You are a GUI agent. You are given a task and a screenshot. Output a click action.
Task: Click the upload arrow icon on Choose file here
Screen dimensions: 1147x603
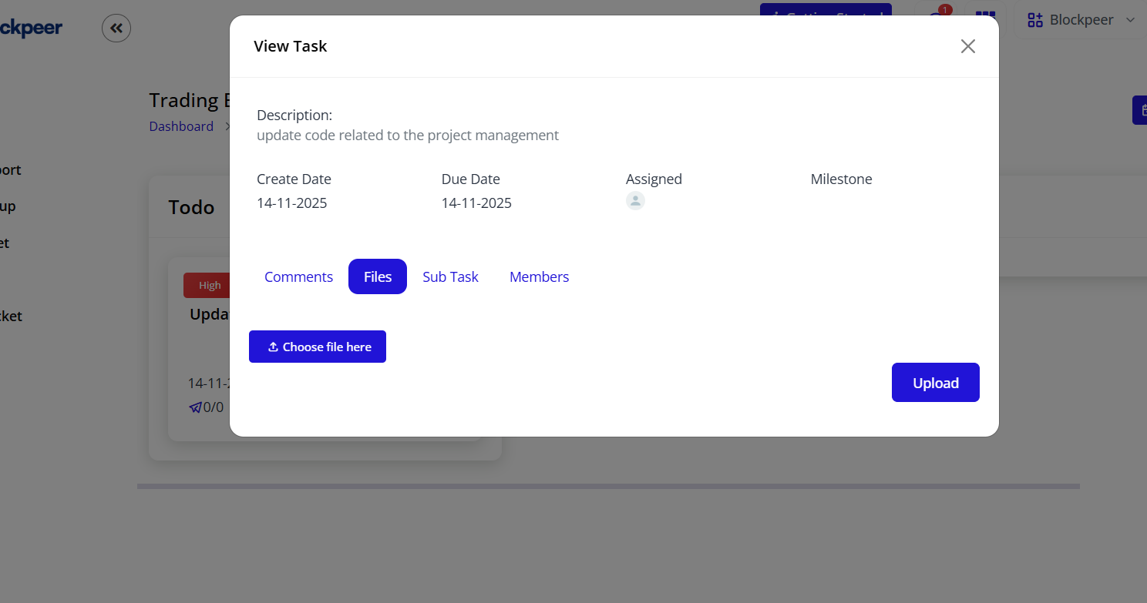(x=273, y=347)
